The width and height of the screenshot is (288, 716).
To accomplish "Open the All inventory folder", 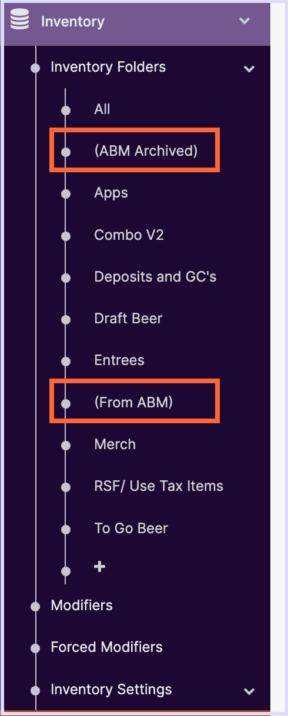I will [x=102, y=109].
